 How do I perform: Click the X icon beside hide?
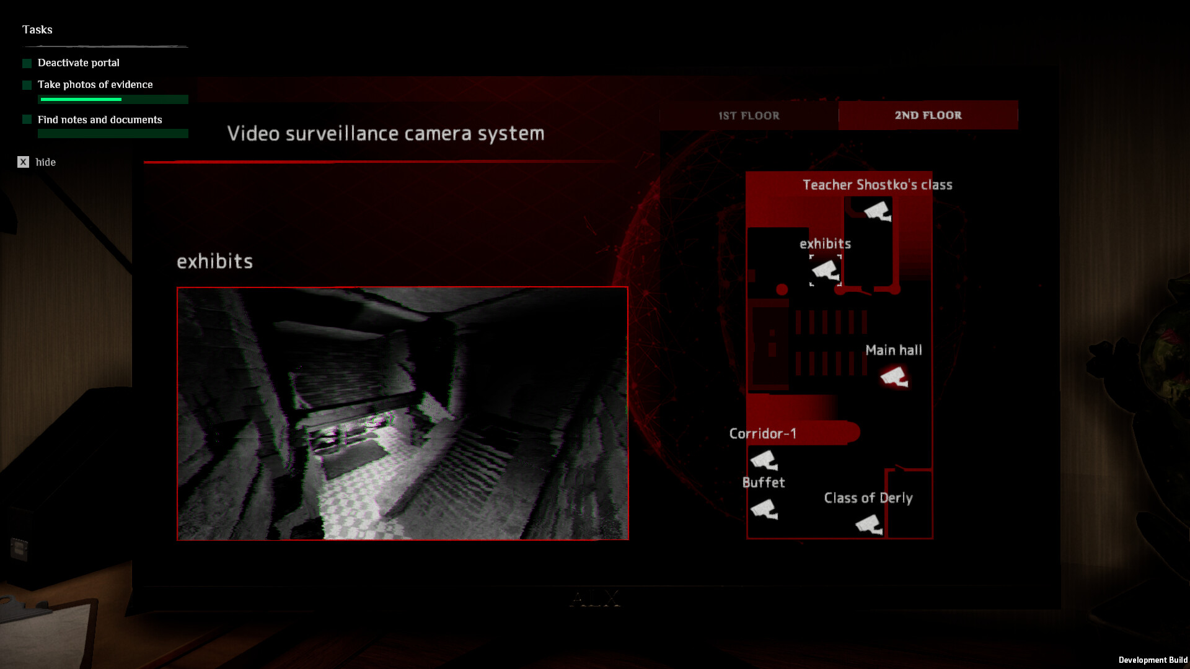[23, 162]
